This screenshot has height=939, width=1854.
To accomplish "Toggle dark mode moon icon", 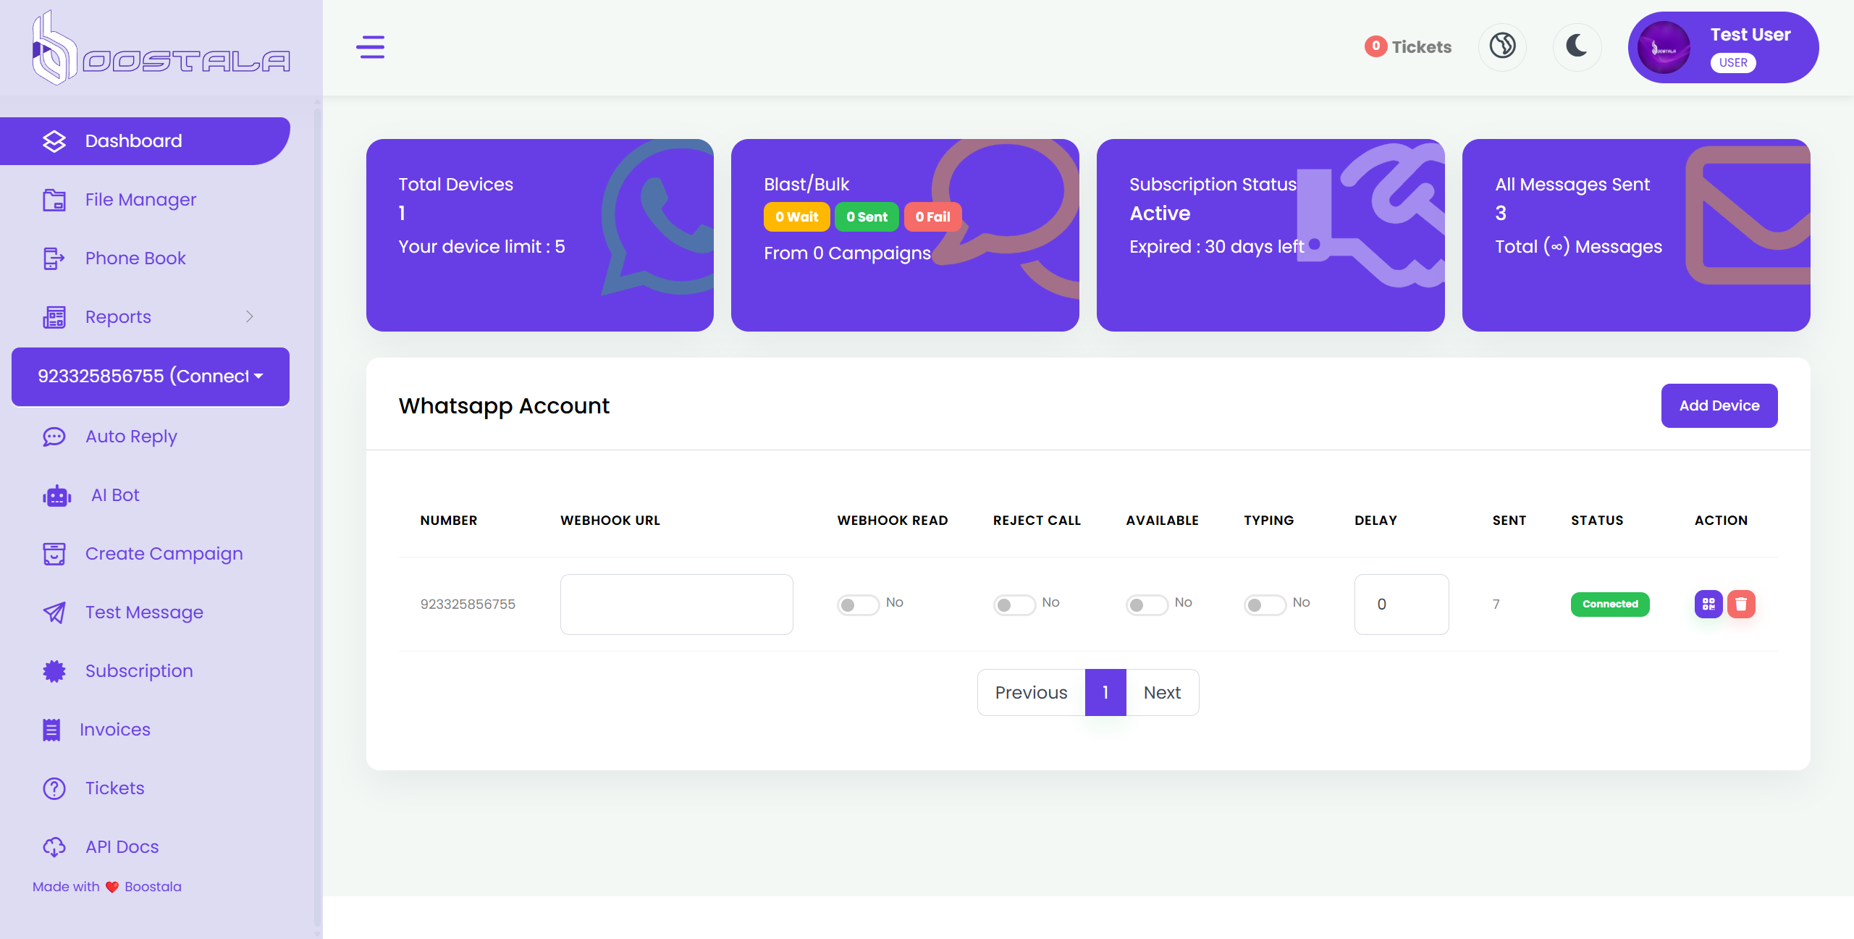I will tap(1576, 47).
